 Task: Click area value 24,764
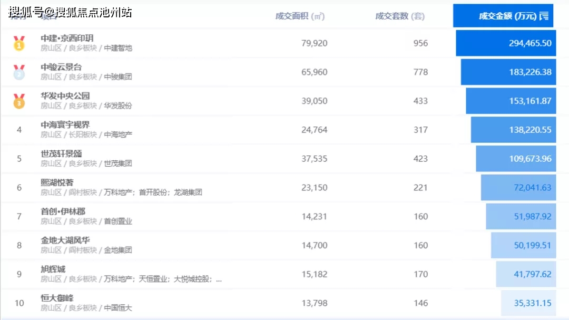314,130
